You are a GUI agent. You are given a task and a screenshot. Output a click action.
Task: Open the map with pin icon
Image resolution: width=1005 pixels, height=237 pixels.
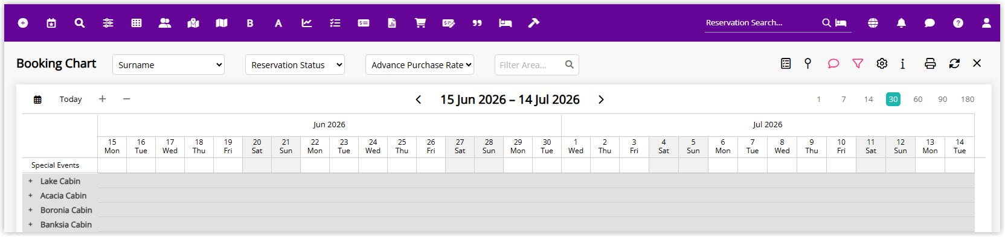(193, 23)
